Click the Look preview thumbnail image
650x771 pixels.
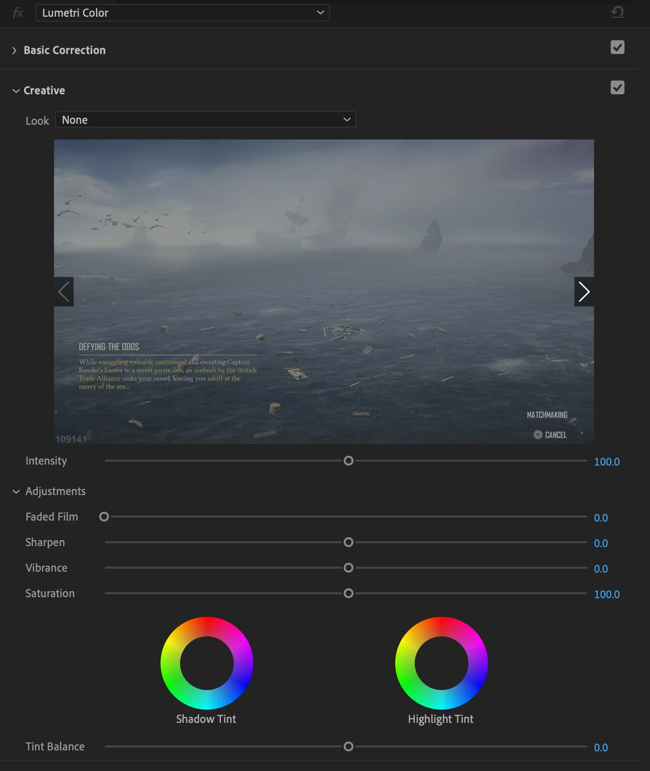(x=324, y=292)
